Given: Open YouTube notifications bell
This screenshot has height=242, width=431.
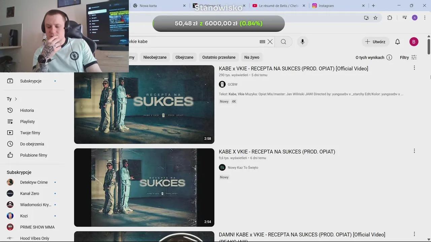Looking at the screenshot, I should point(397,41).
